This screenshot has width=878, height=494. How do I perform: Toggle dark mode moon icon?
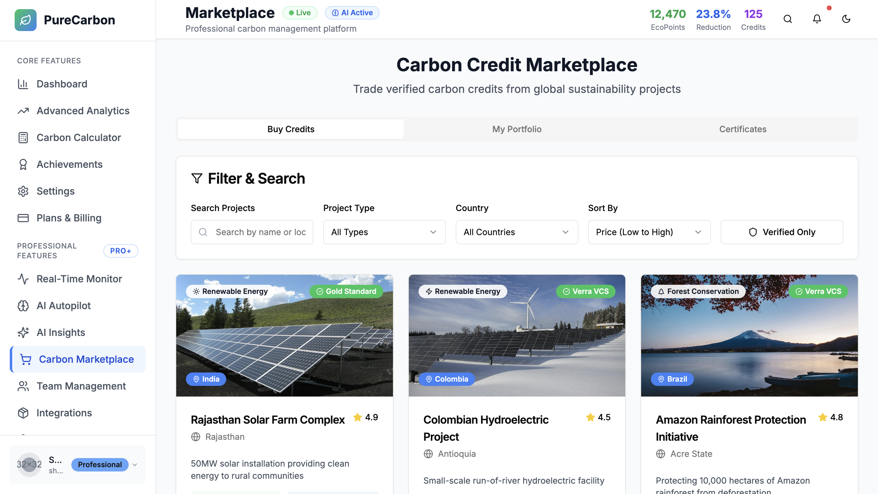point(846,19)
